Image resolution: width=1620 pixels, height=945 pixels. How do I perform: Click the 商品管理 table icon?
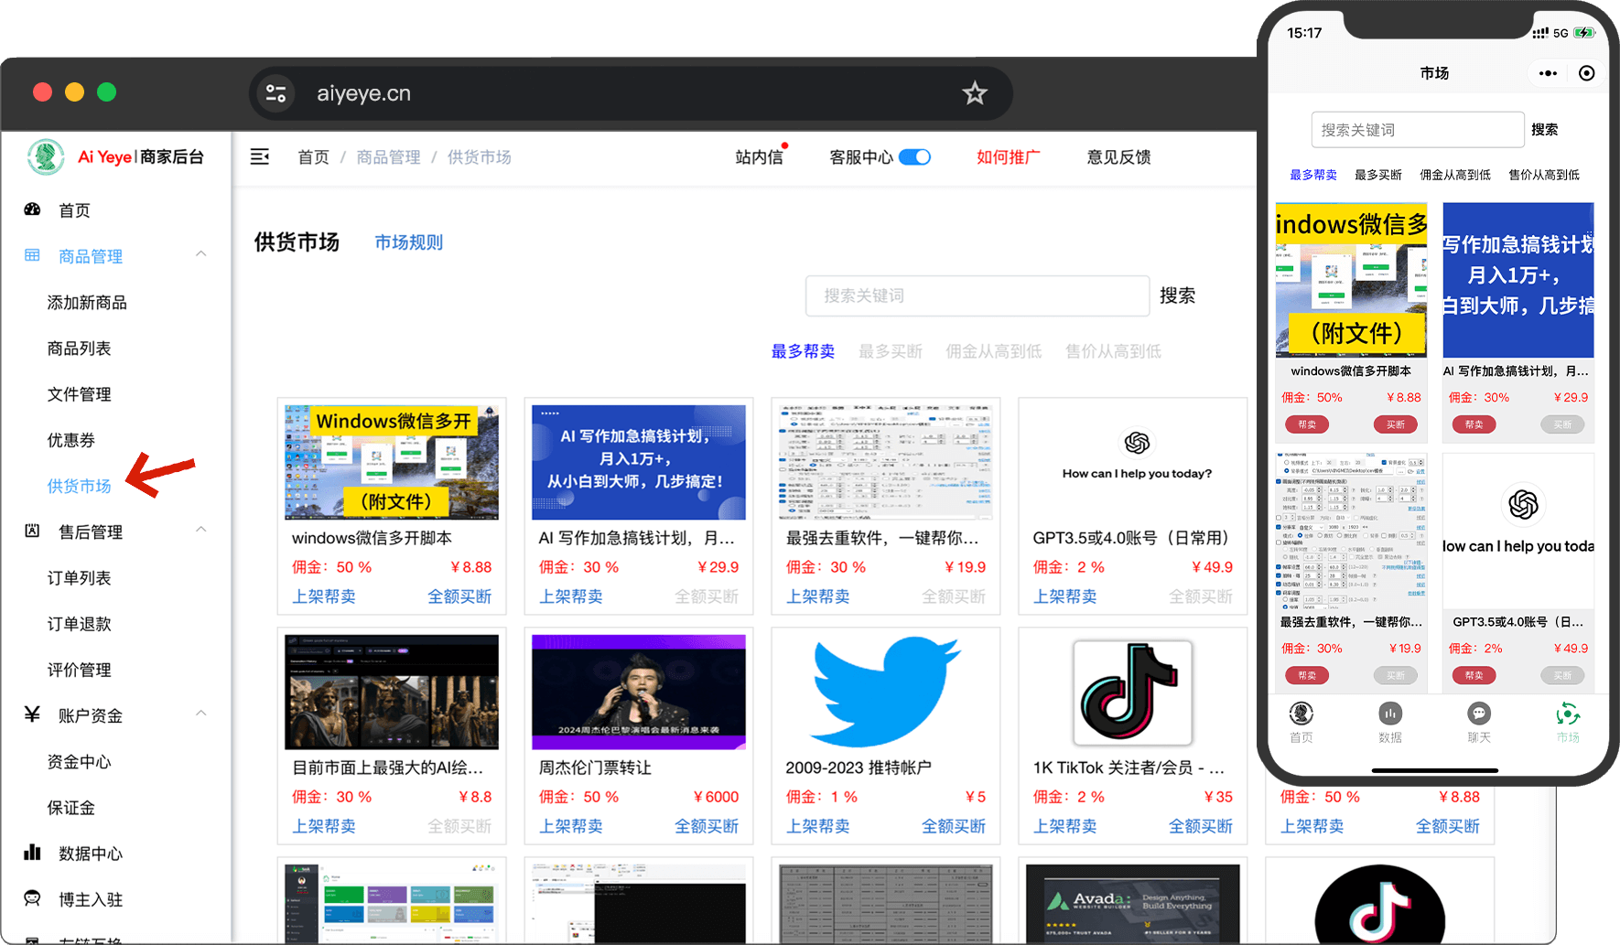pyautogui.click(x=32, y=255)
